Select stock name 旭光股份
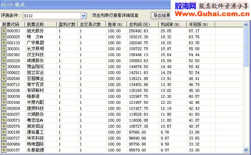Image resolution: width=251 pixels, height=155 pixels. tap(35, 31)
